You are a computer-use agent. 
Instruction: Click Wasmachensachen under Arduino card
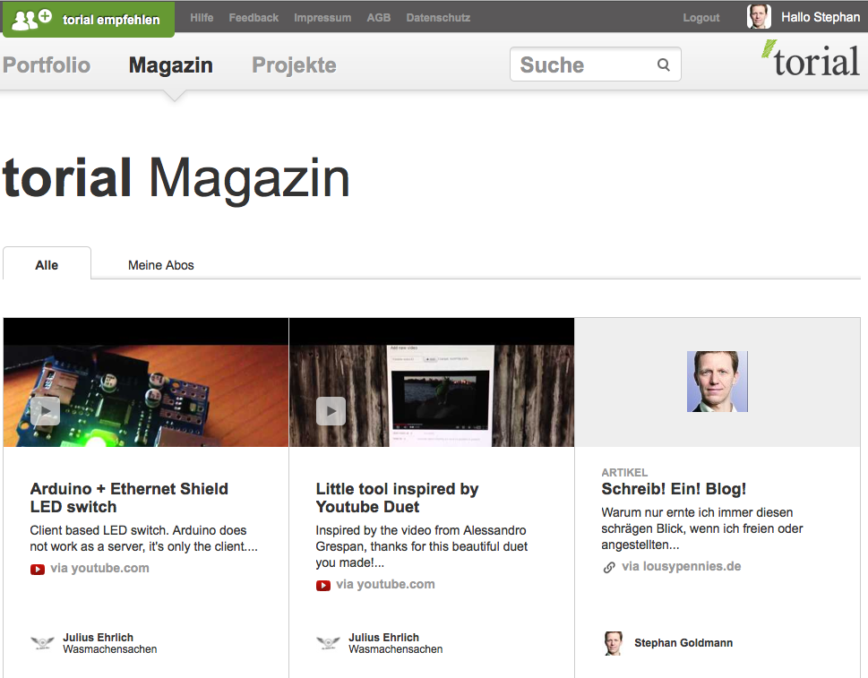109,648
